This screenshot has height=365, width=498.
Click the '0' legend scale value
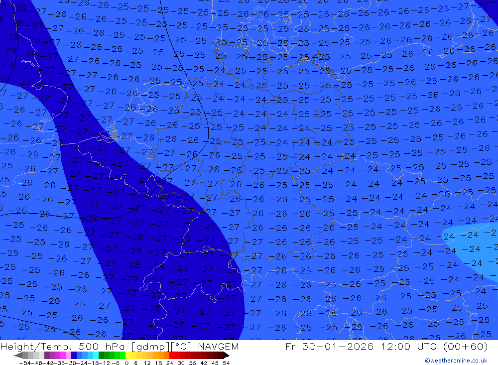point(126,363)
